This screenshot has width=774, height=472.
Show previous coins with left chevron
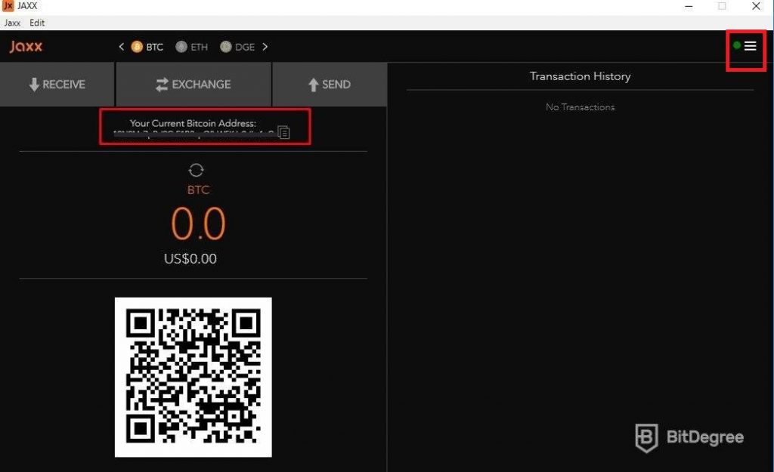click(x=122, y=46)
